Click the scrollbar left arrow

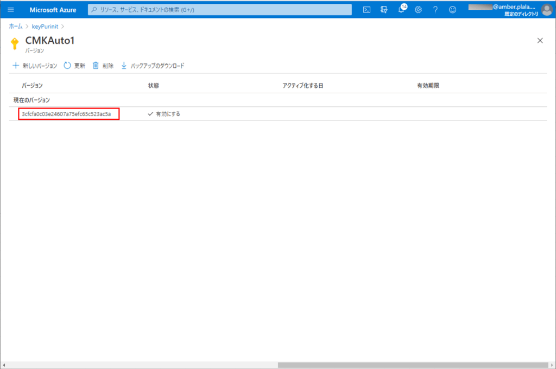click(x=4, y=365)
